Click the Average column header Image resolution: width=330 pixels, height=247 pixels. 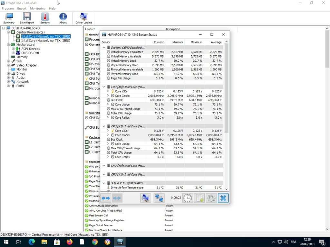pyautogui.click(x=214, y=42)
